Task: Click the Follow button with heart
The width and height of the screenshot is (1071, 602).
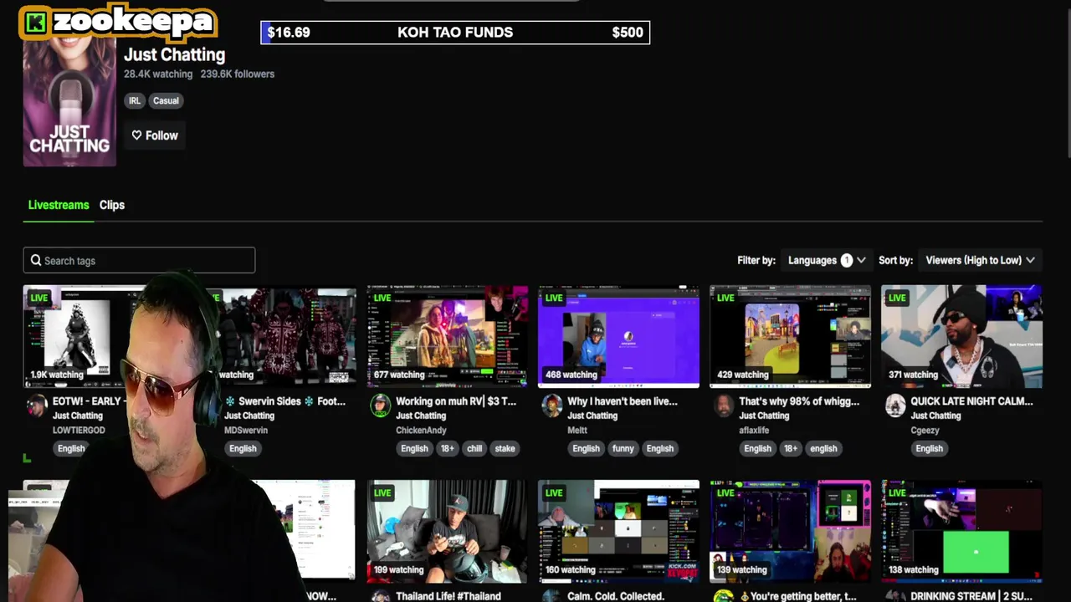Action: click(155, 135)
